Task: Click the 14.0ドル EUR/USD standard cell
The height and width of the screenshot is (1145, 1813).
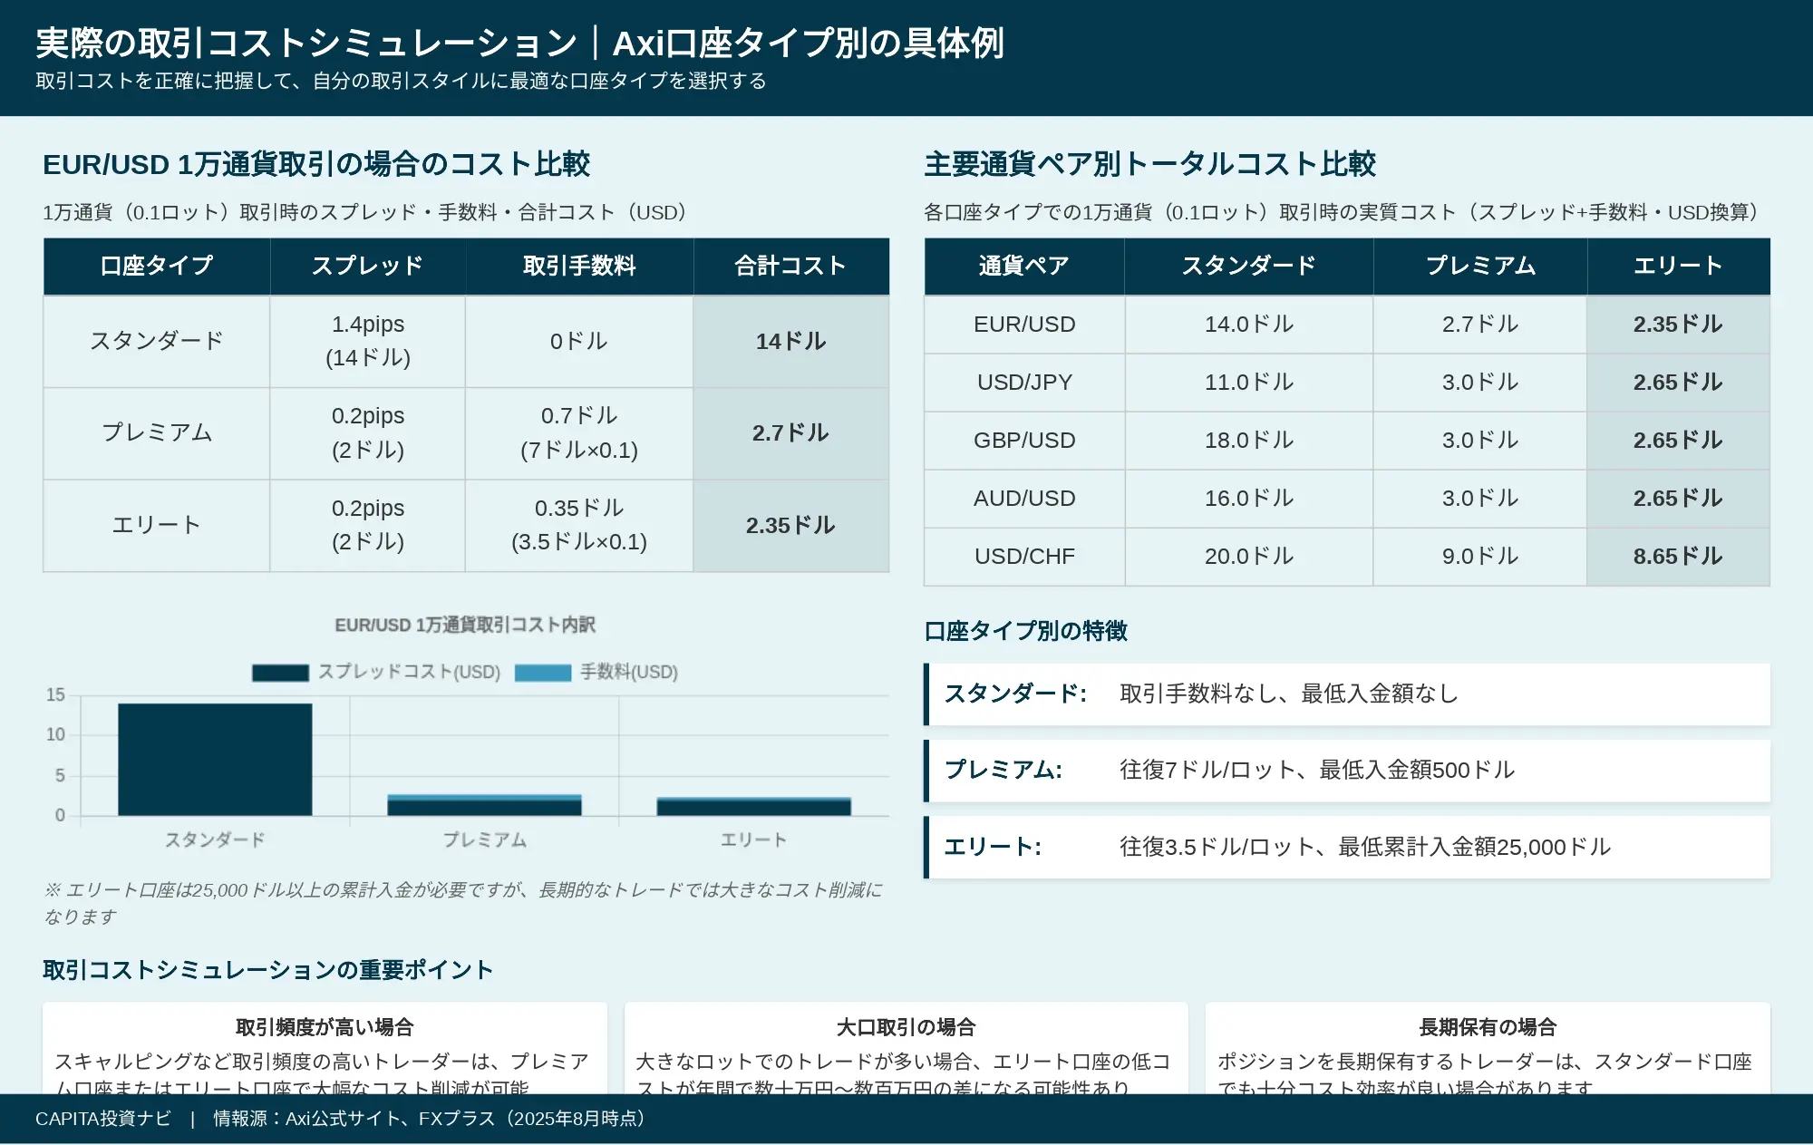Action: pyautogui.click(x=1248, y=325)
